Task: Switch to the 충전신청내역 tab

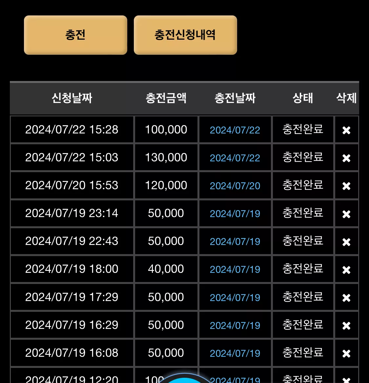Action: (185, 35)
